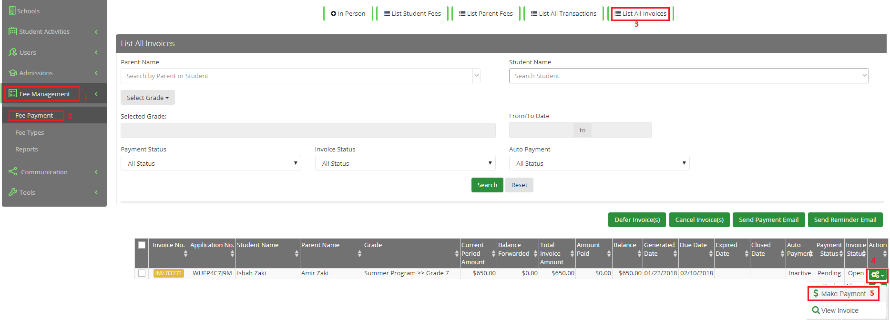Sort table by Grade column arrows

(457, 254)
